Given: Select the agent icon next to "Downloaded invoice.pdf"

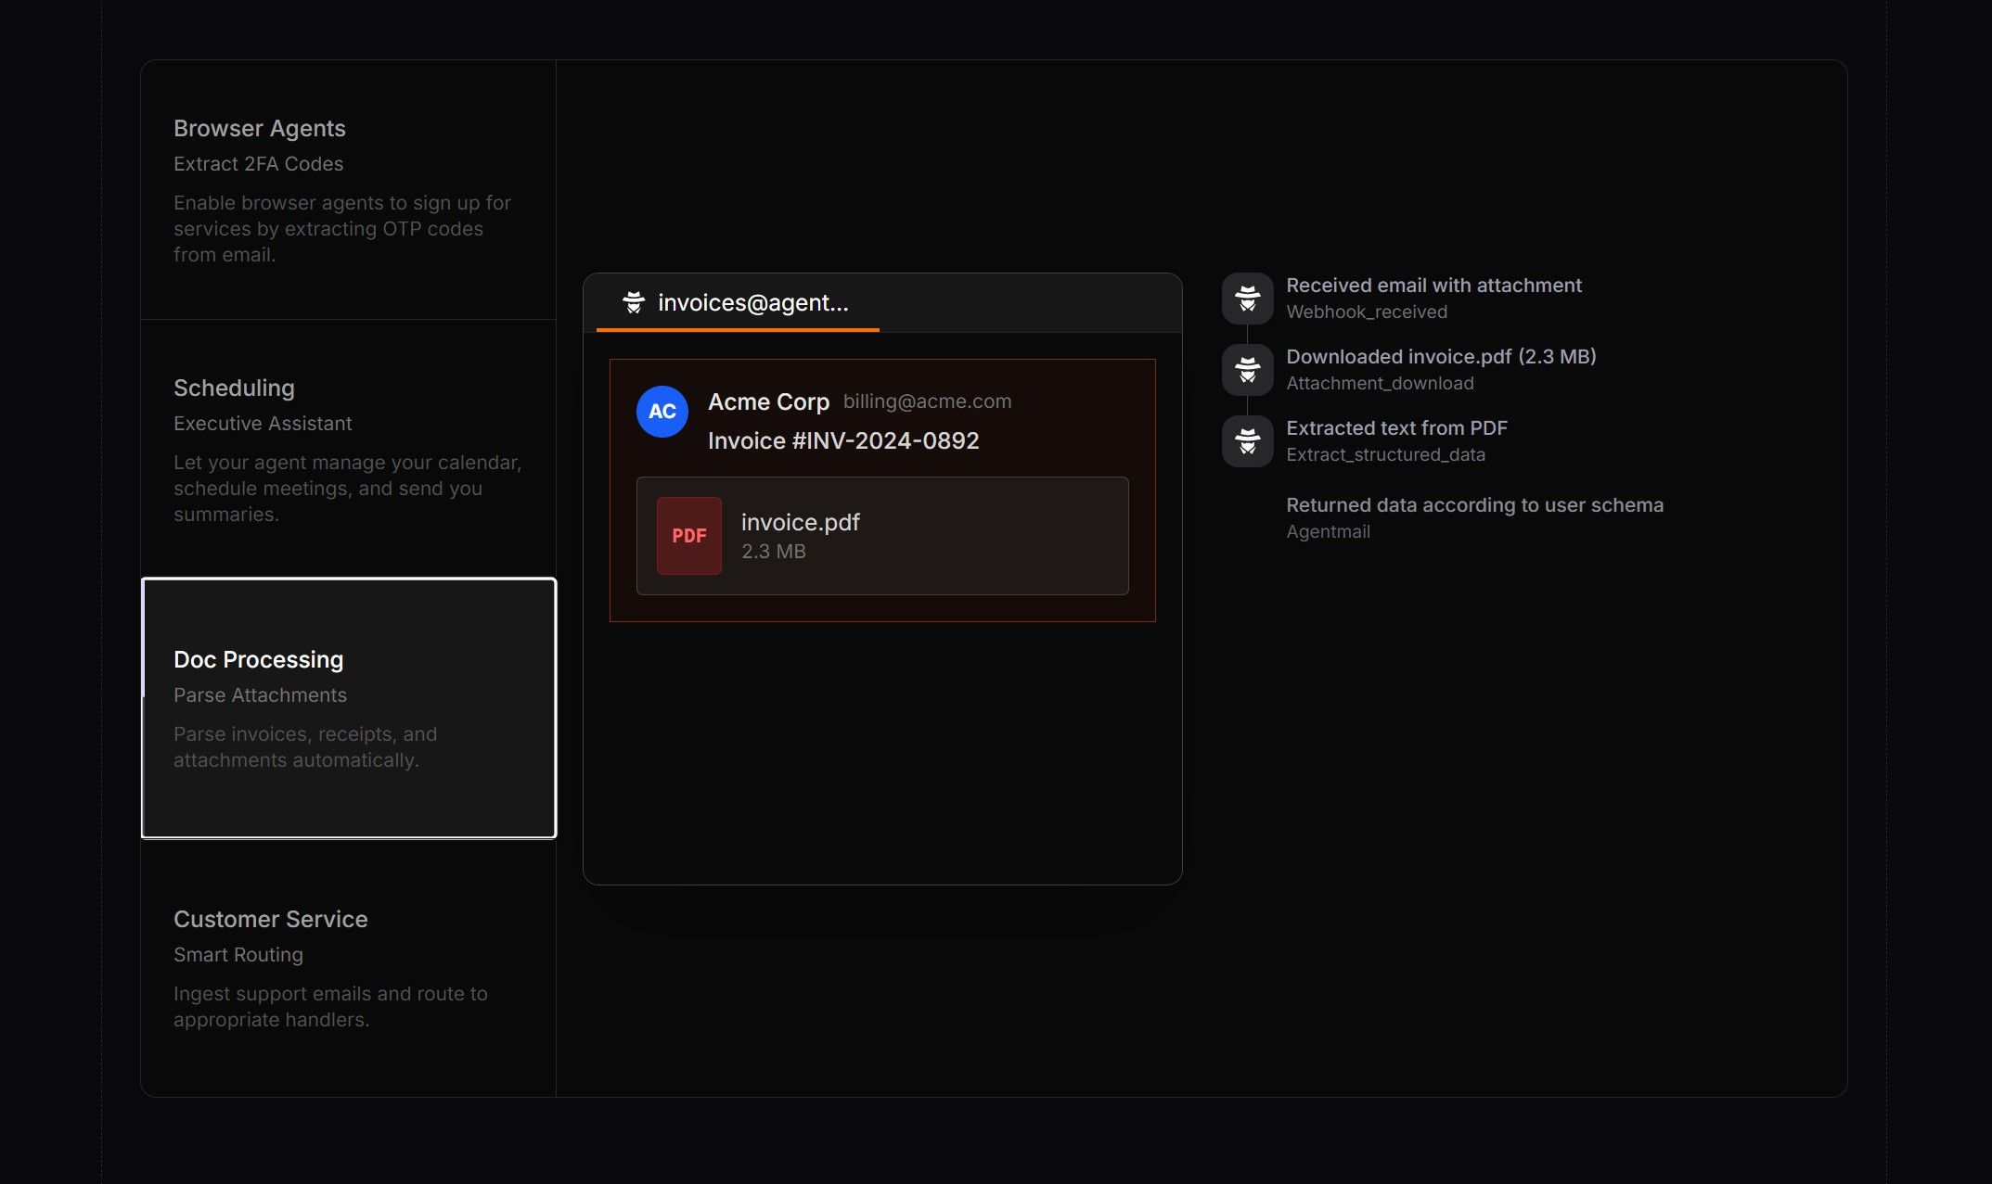Looking at the screenshot, I should 1246,369.
